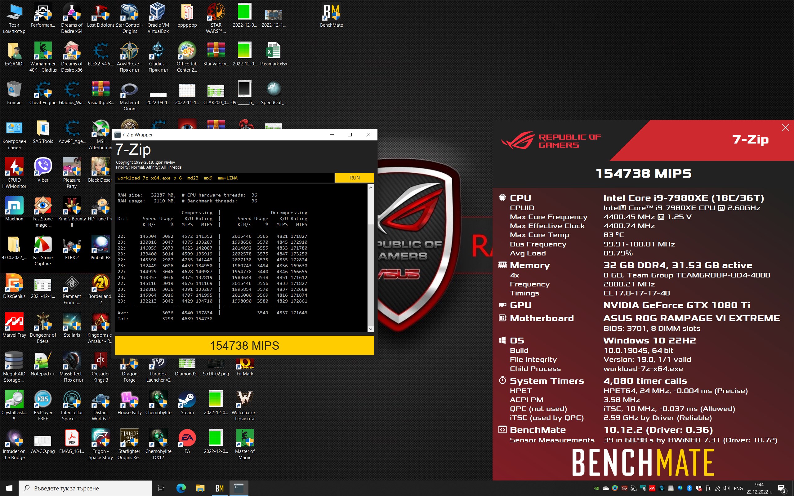Click the workload-7z-x64.exe command line field
This screenshot has height=496, width=794.
225,177
